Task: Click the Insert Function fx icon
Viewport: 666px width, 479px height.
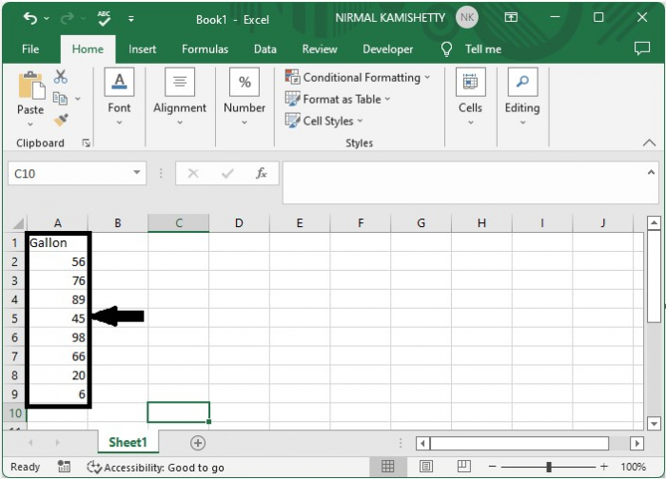Action: pyautogui.click(x=261, y=173)
